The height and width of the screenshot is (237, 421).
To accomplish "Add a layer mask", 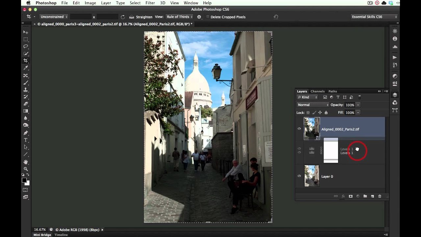I will point(351,196).
